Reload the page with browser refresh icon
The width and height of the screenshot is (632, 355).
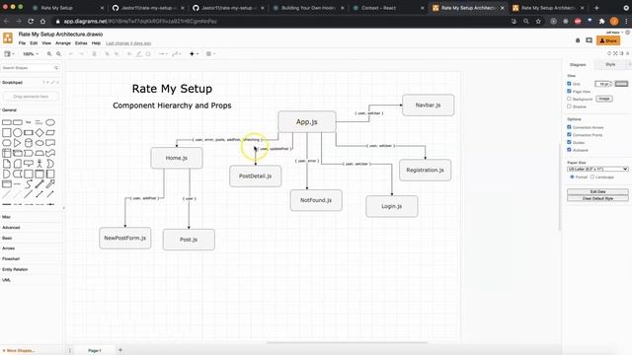click(x=31, y=21)
